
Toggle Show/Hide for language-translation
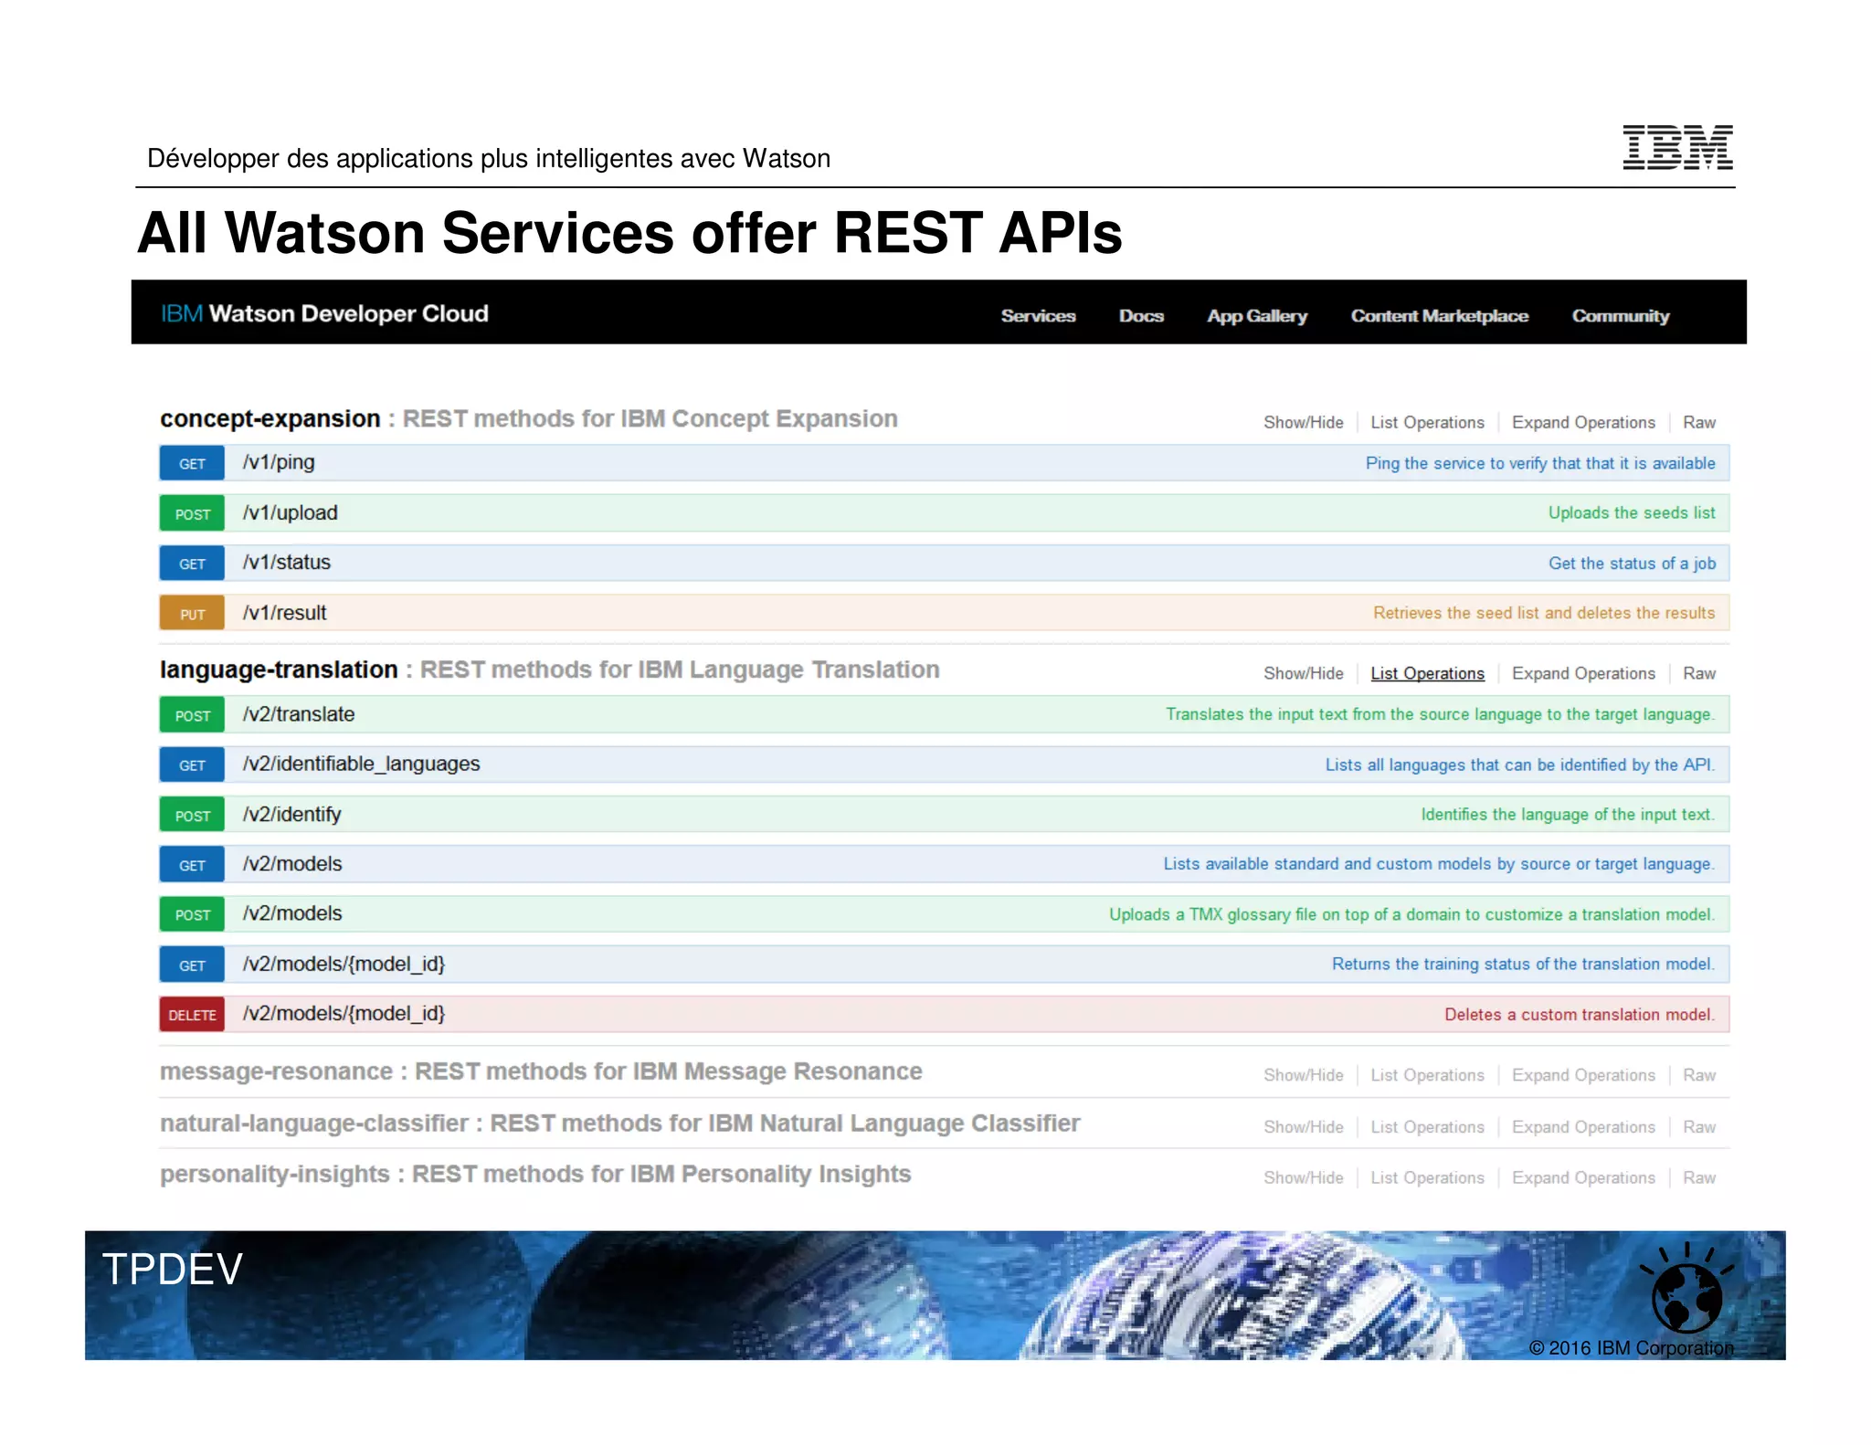1303,673
